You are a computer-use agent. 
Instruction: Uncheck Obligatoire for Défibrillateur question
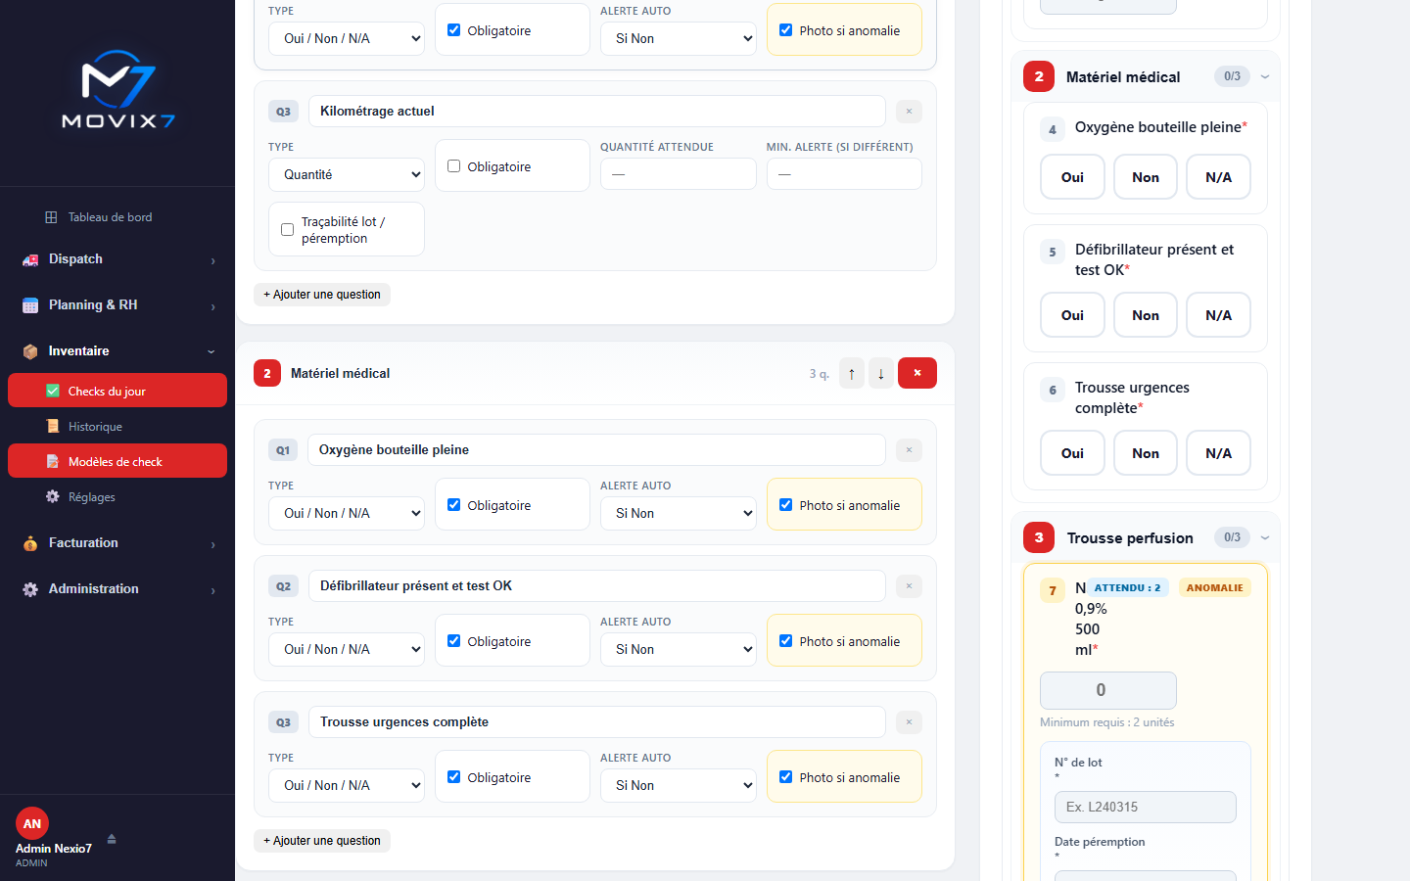click(454, 641)
